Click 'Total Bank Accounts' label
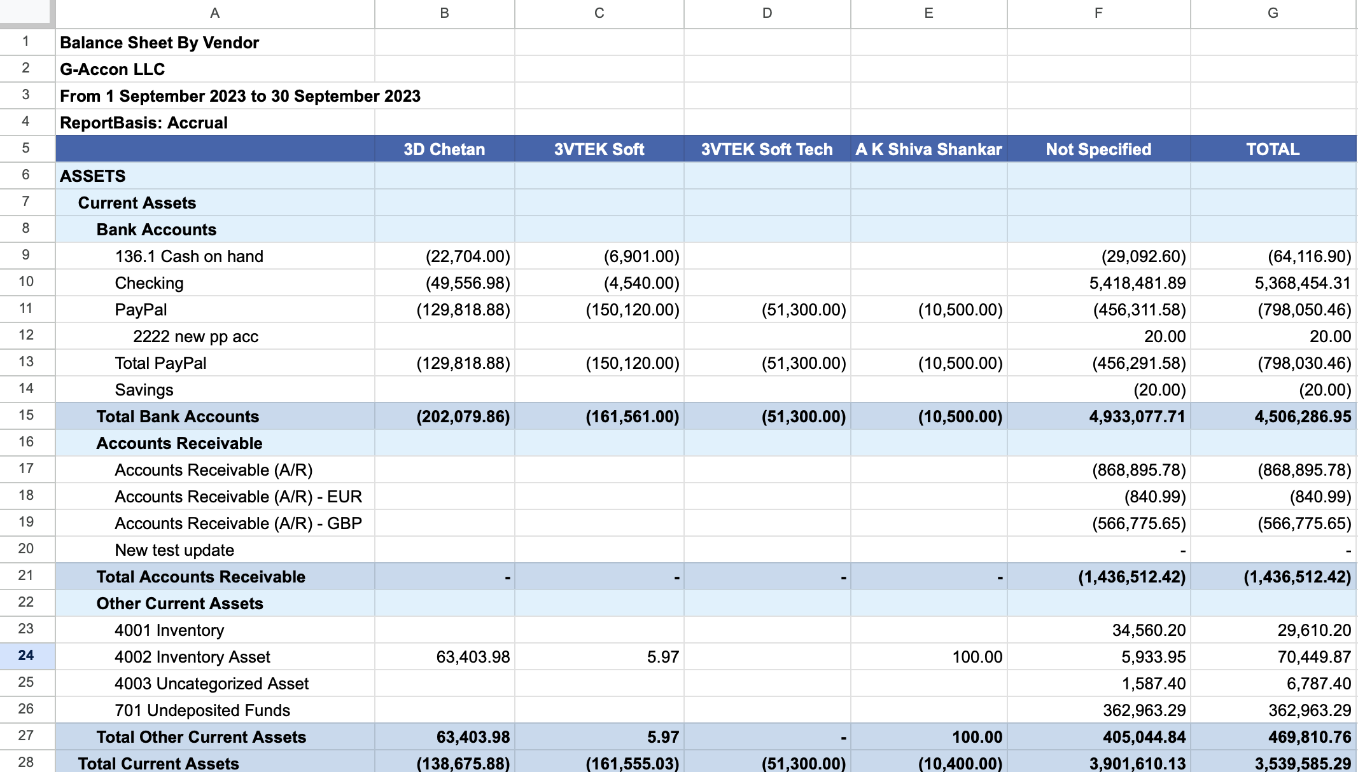The image size is (1358, 772). click(178, 417)
